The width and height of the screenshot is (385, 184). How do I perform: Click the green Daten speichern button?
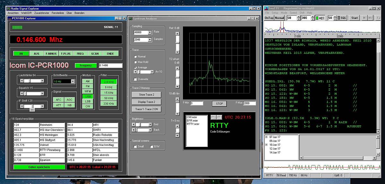(39, 167)
